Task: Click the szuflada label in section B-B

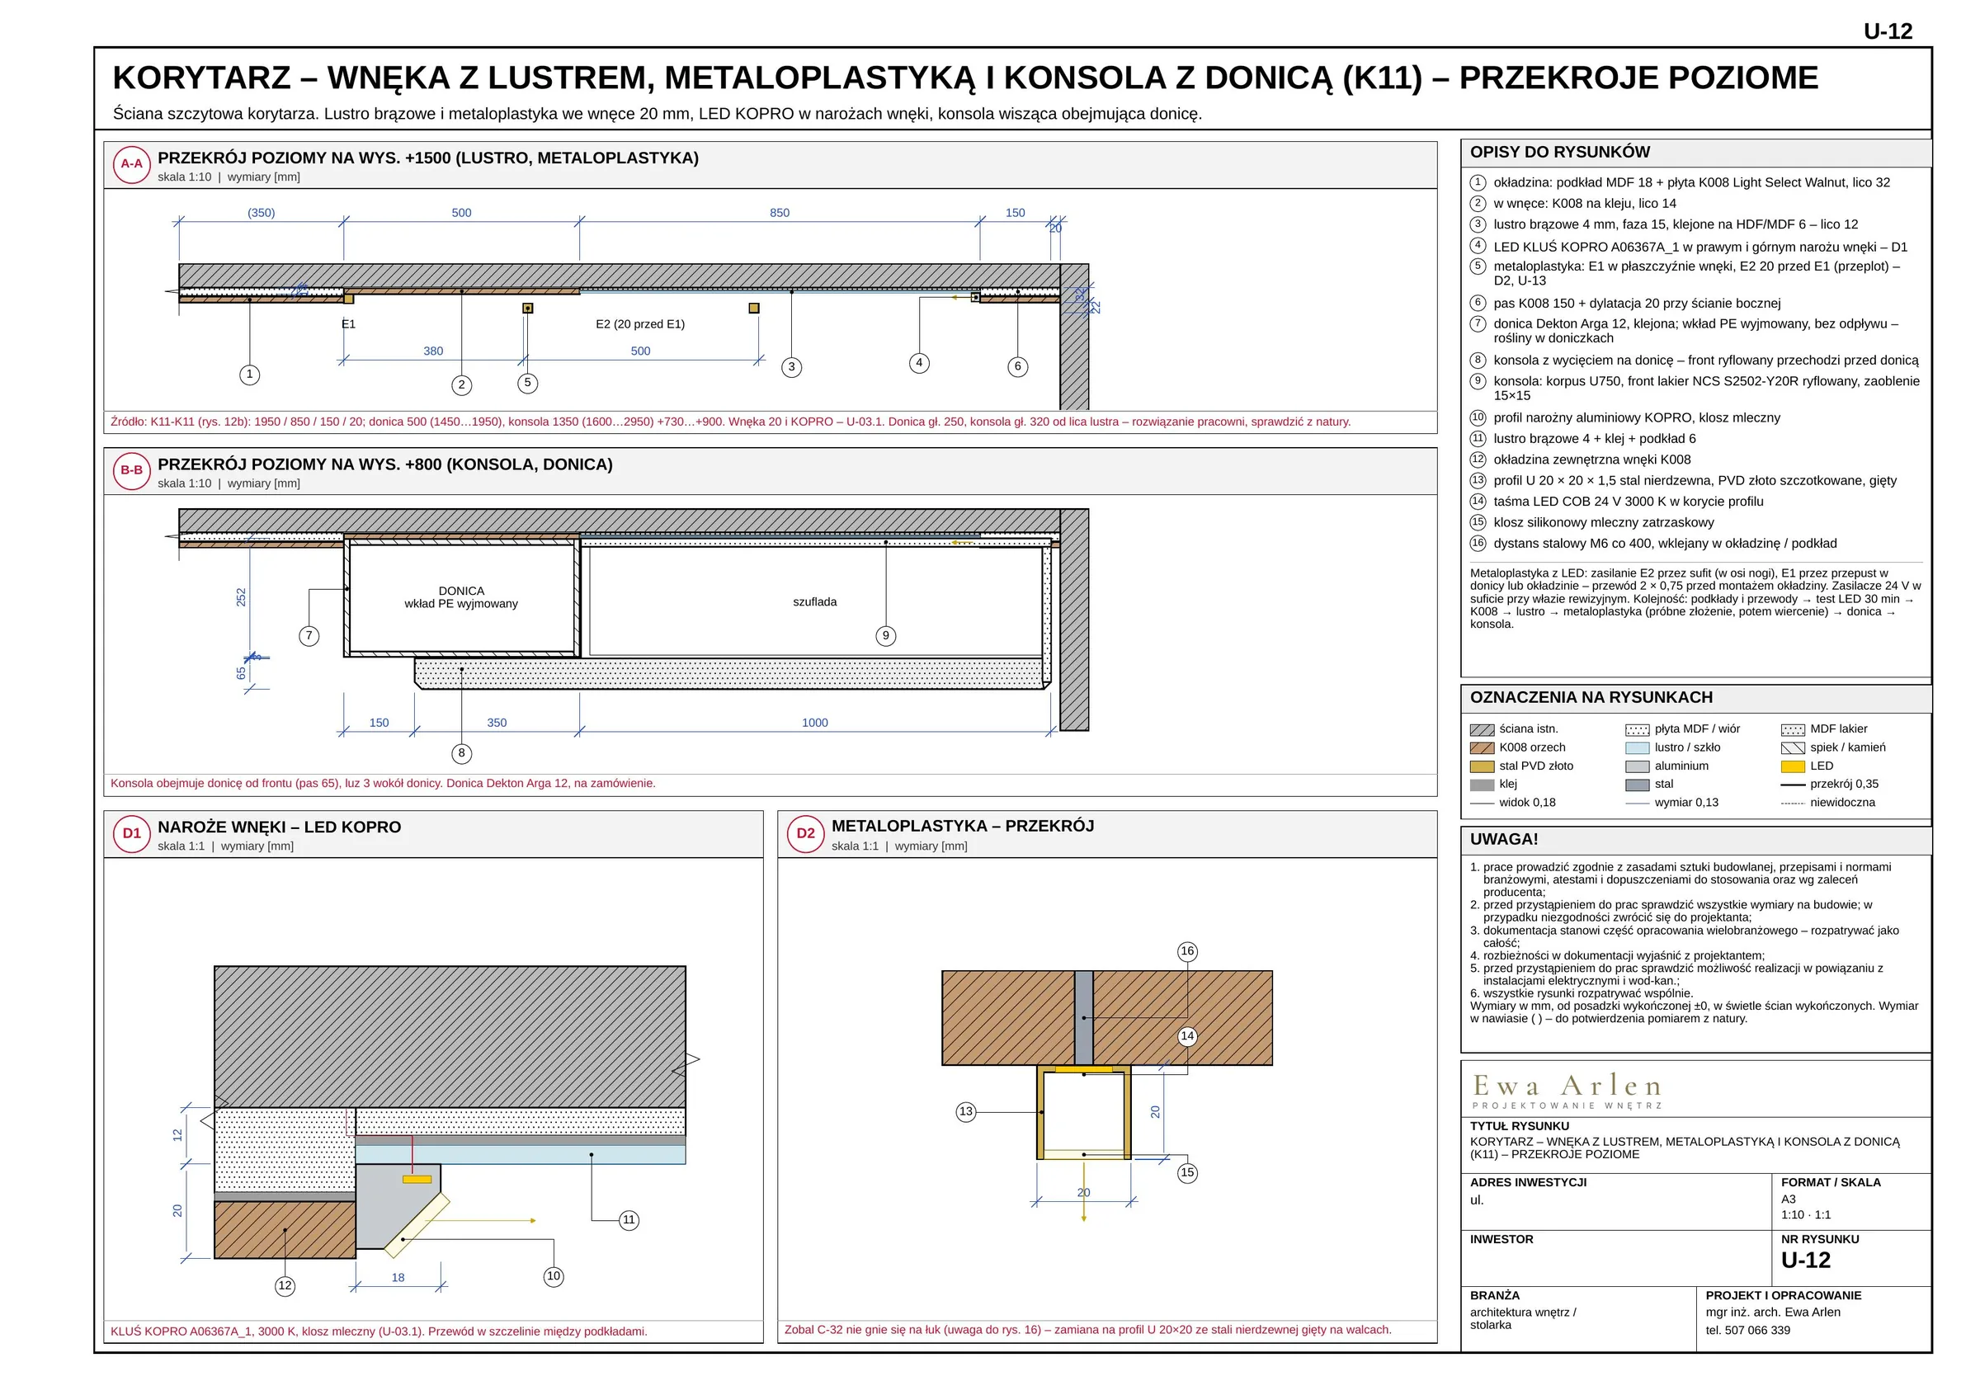Action: pos(815,602)
